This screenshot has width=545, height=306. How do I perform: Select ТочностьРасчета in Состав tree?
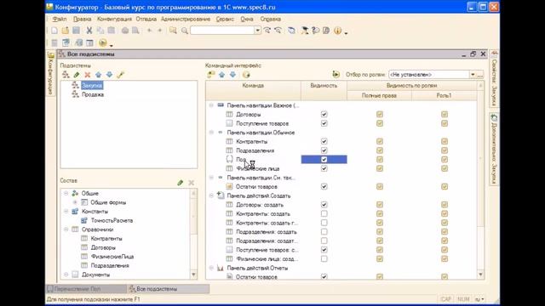(112, 220)
